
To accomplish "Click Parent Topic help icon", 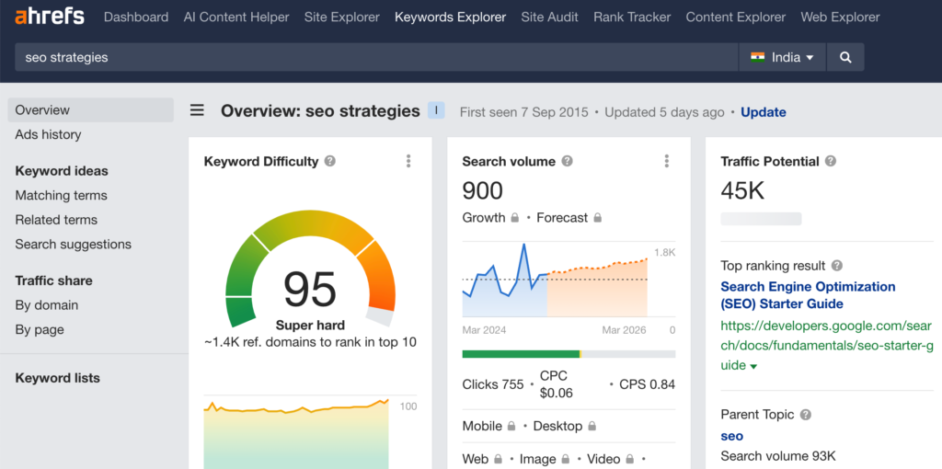I will pyautogui.click(x=806, y=415).
